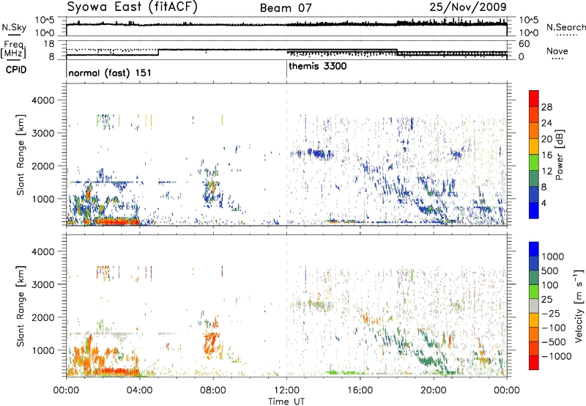Screen dimensions: 586x406
Task: Select the 'N.Sky' legend label
Action: coord(14,27)
